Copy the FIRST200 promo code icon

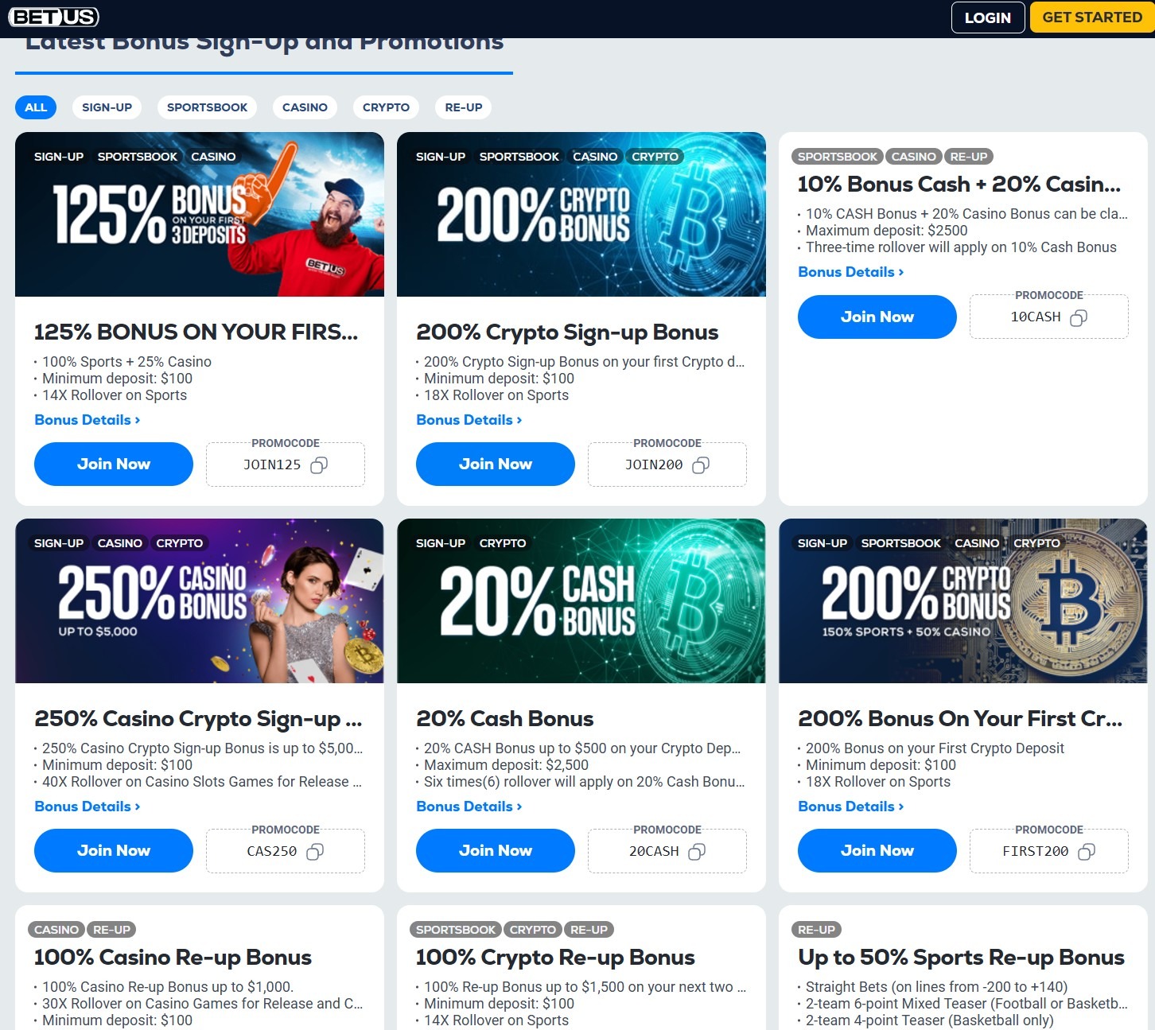pos(1087,852)
